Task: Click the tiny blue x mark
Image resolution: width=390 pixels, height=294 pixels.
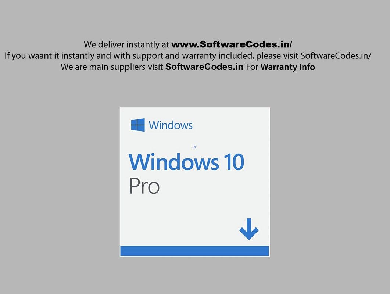Action: click(x=195, y=147)
